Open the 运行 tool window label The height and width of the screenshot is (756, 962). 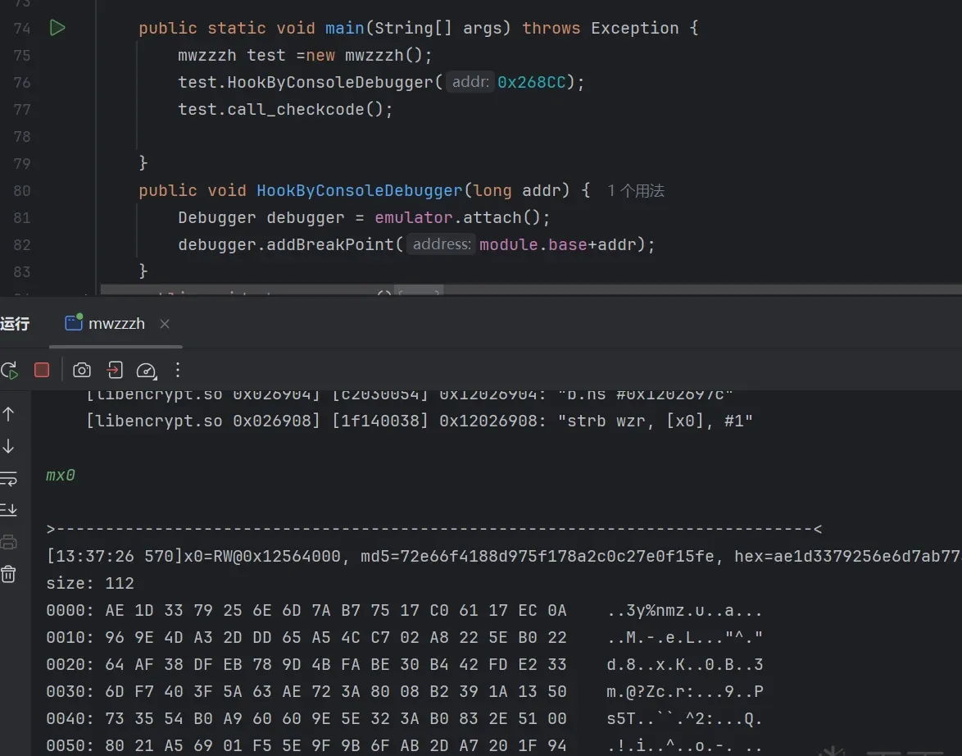coord(15,324)
